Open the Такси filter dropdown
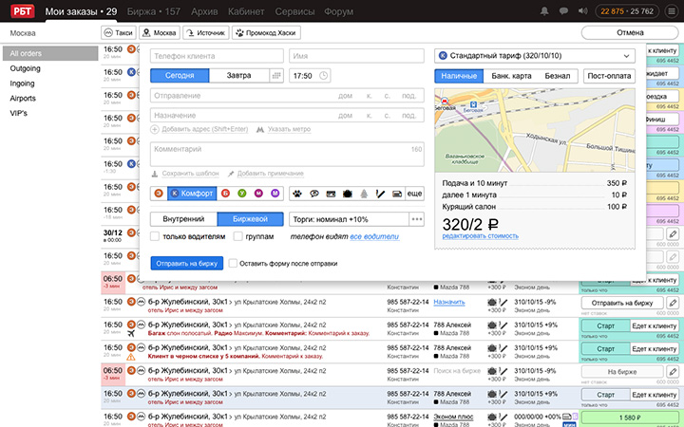 [119, 32]
